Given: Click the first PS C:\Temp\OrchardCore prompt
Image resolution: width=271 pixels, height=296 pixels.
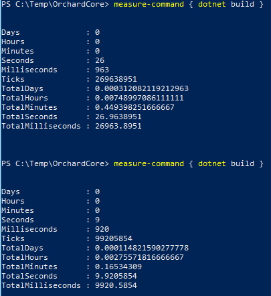Looking at the screenshot, I should [55, 4].
